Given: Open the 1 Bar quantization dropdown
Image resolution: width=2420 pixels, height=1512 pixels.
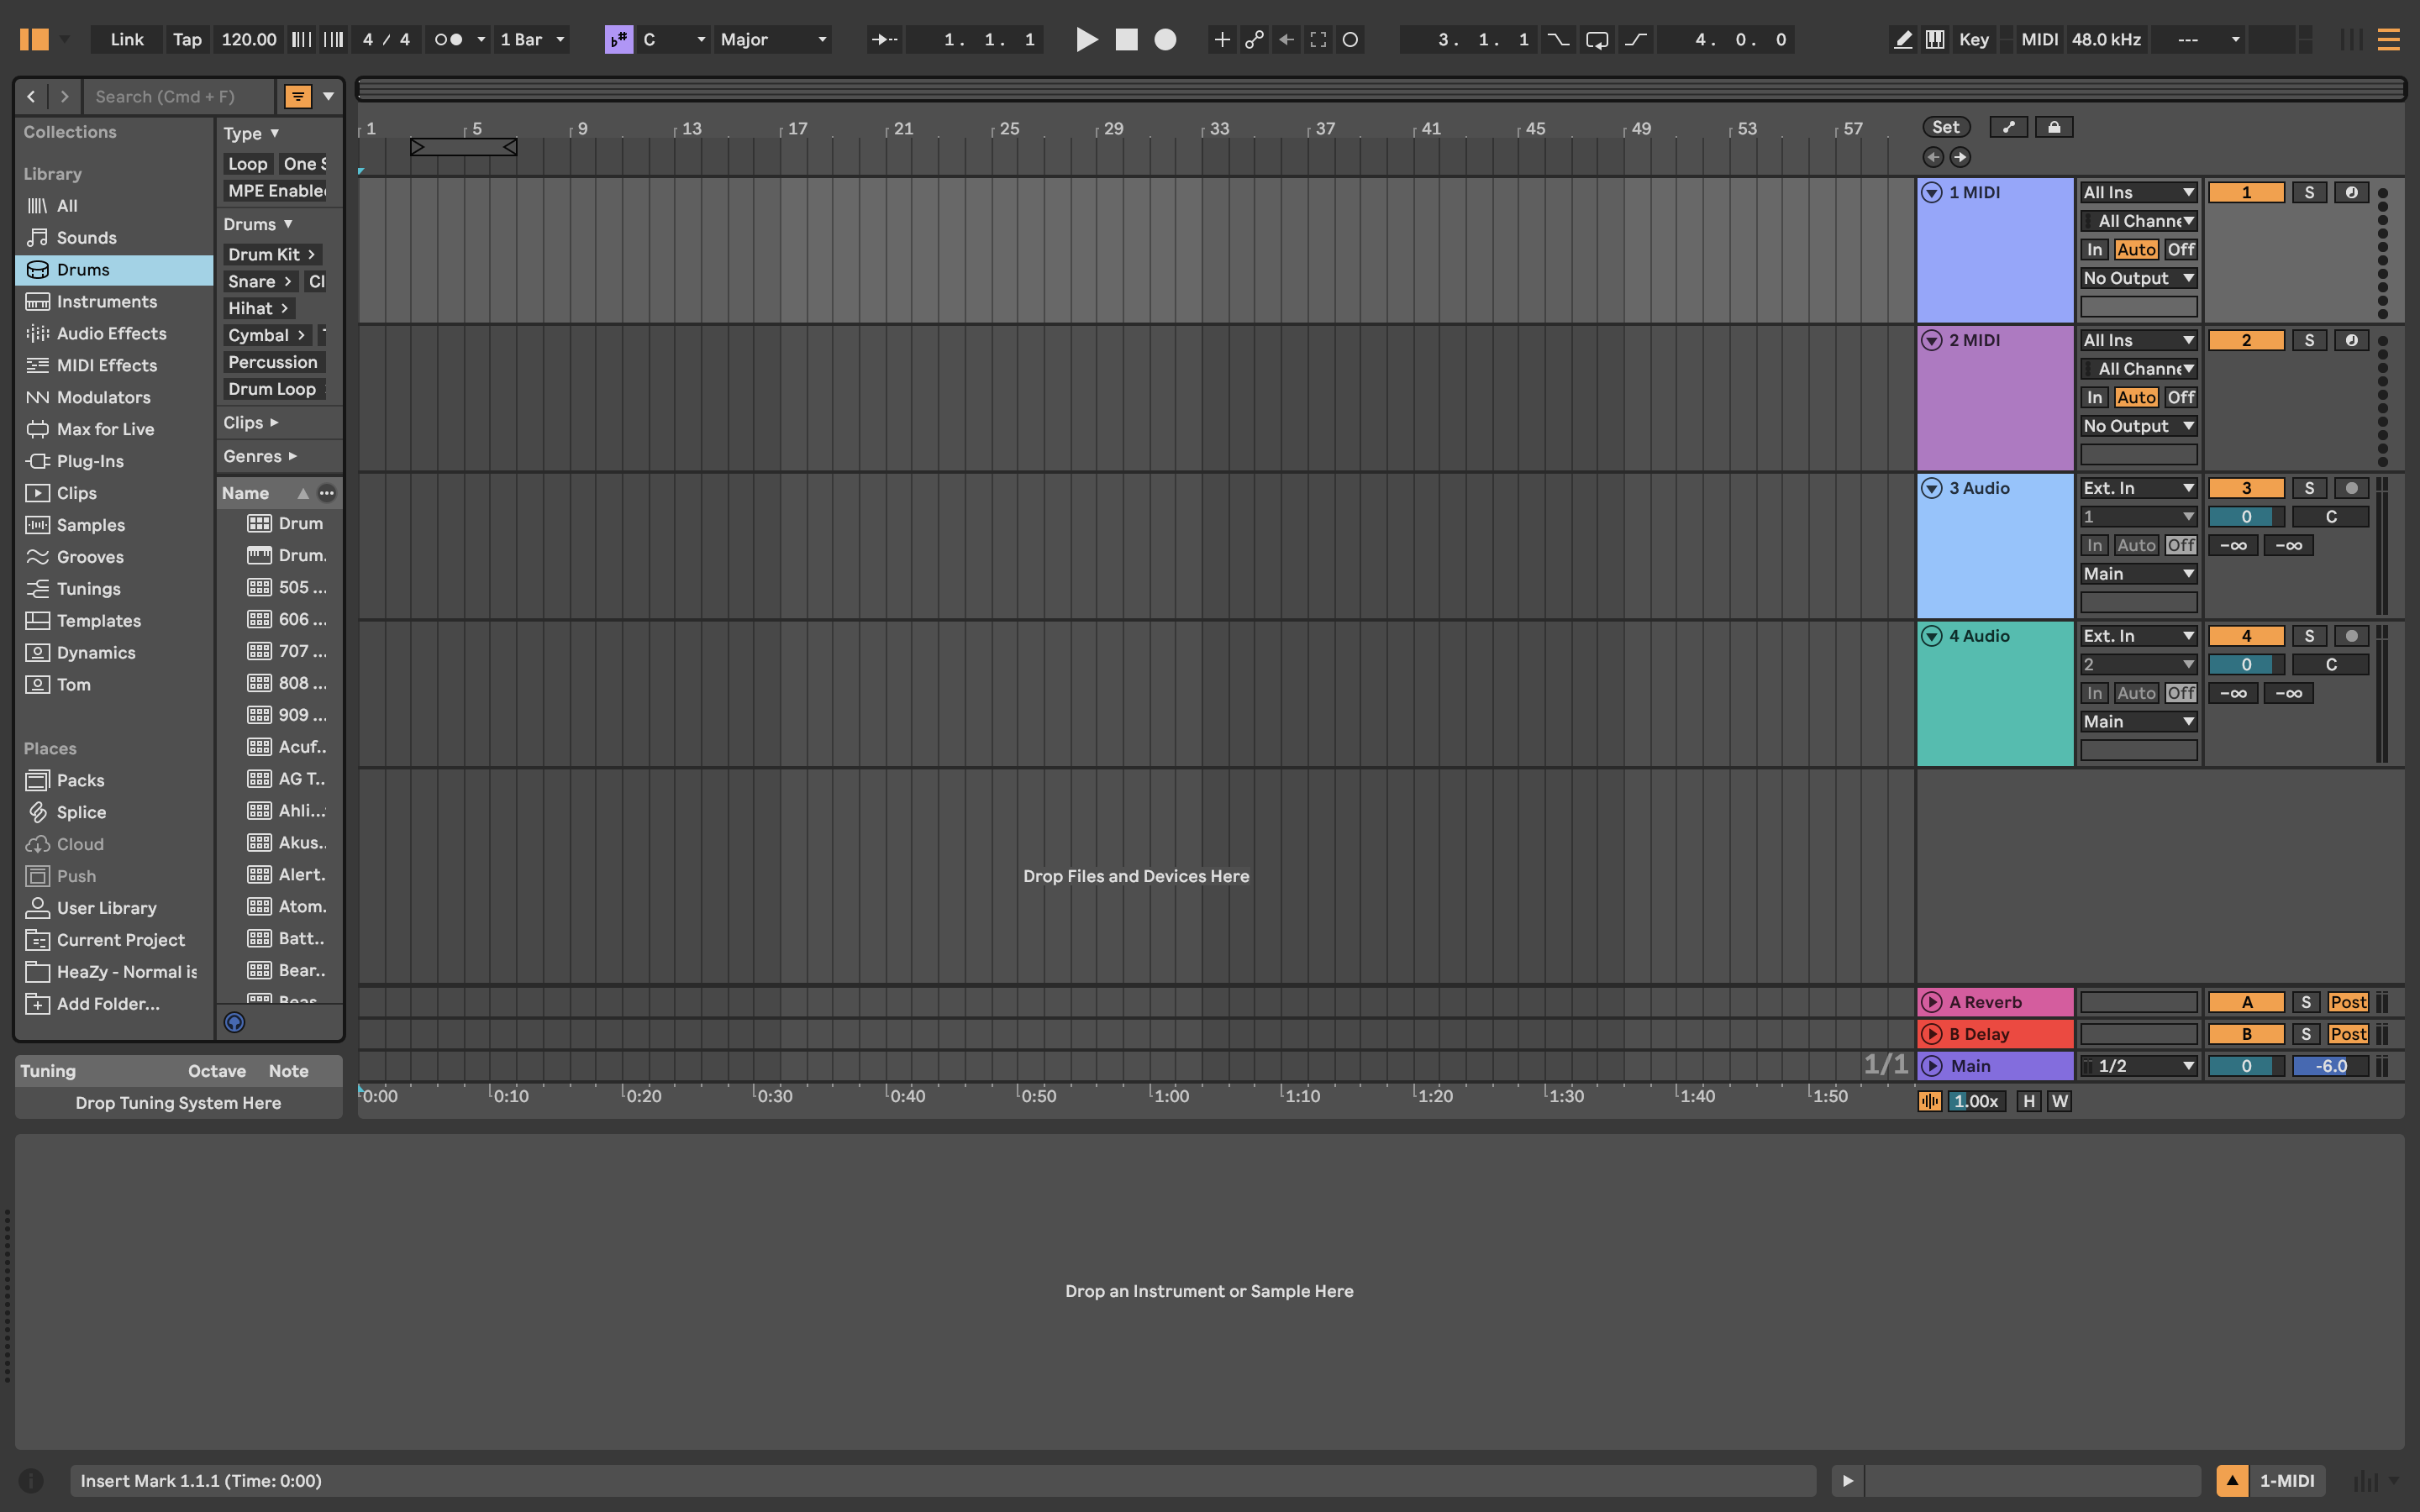Looking at the screenshot, I should click(532, 39).
